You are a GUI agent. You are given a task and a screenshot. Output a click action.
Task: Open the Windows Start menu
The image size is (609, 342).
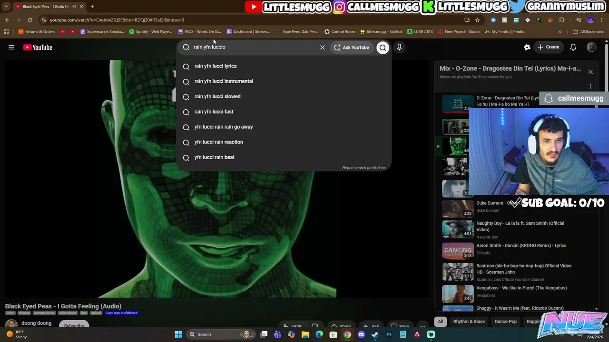tap(178, 334)
